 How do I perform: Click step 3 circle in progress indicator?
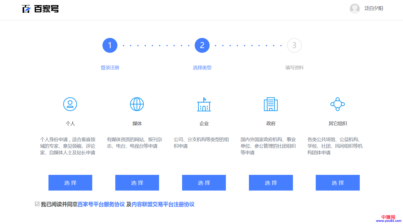click(x=294, y=45)
